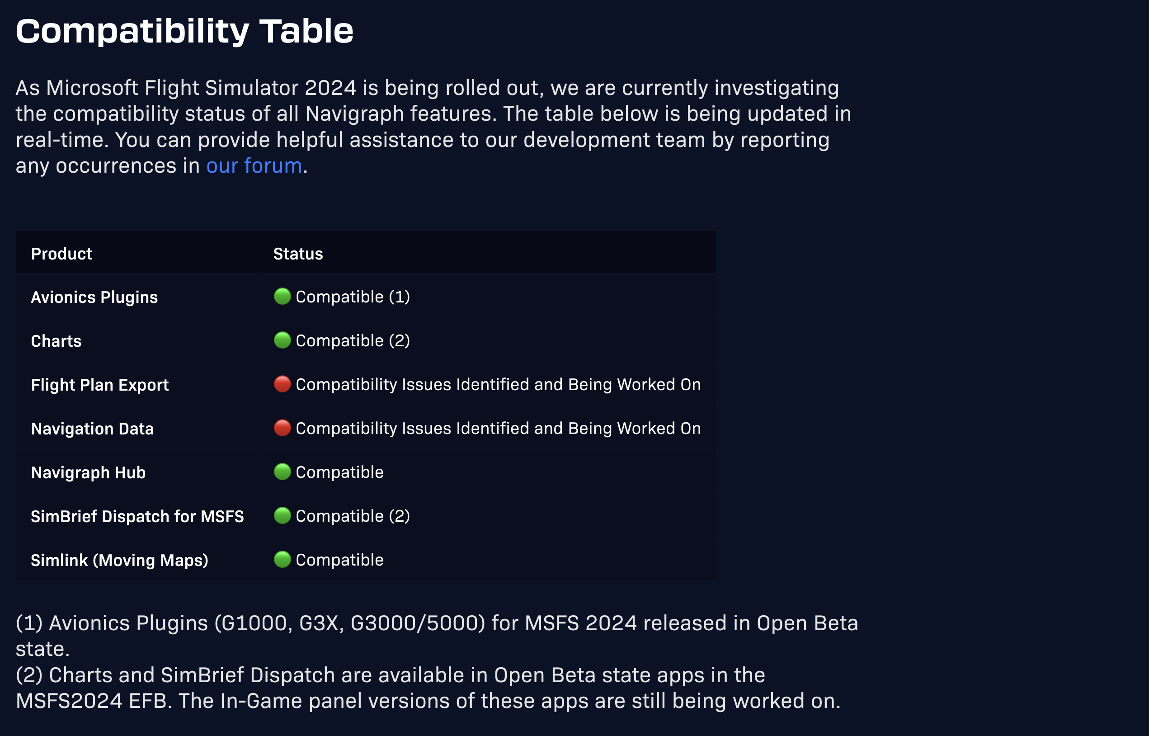Click the Compatibility Table heading
Viewport: 1149px width, 736px height.
click(x=184, y=32)
